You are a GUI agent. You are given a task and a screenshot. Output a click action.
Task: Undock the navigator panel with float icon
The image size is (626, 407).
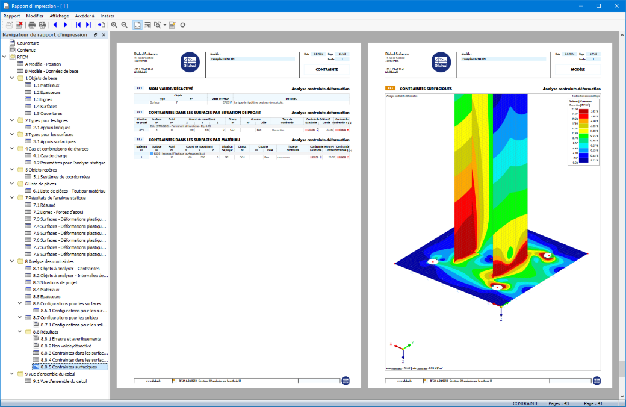tap(96, 35)
